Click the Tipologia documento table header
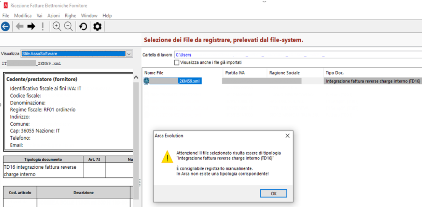This screenshot has height=208, width=423. [x=43, y=160]
